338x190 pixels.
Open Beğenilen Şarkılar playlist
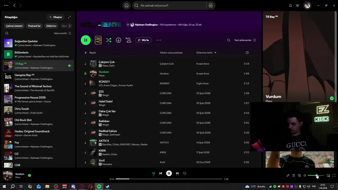coord(38,43)
